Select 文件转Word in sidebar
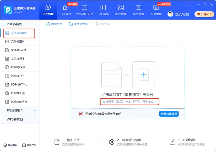Image resolution: width=216 pixels, height=151 pixels. click(x=20, y=33)
